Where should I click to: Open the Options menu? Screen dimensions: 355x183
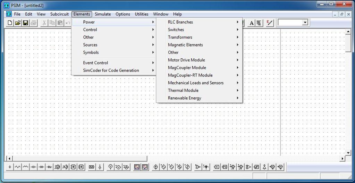123,14
